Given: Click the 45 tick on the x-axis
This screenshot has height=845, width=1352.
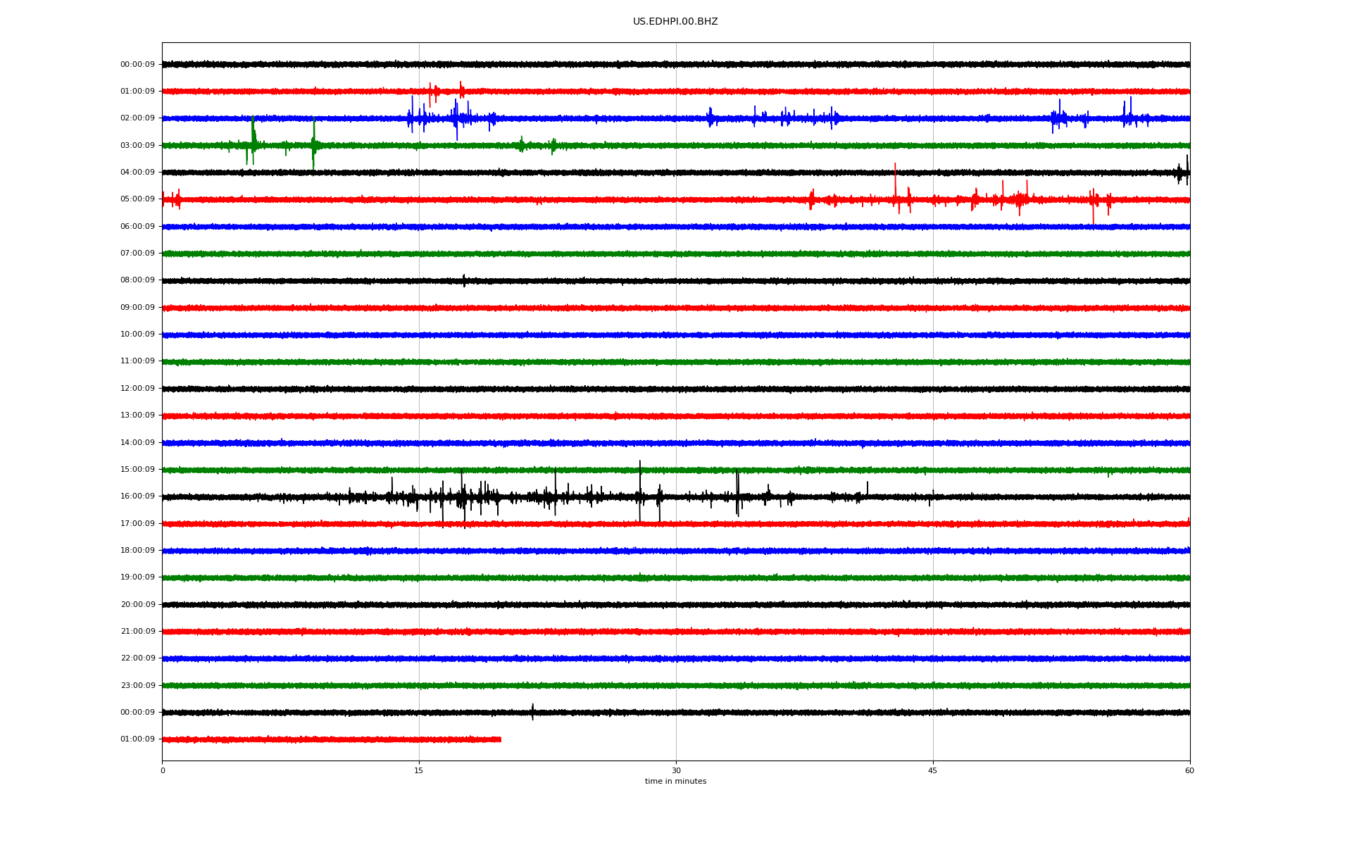Looking at the screenshot, I should pyautogui.click(x=932, y=770).
